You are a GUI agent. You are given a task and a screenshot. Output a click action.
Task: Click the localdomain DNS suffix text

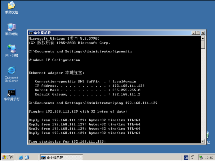(124, 81)
